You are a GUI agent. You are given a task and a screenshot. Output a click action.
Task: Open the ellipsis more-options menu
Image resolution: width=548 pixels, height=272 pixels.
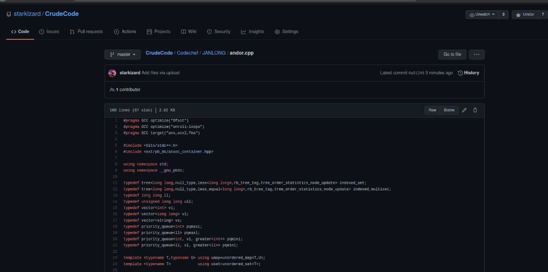pos(476,54)
